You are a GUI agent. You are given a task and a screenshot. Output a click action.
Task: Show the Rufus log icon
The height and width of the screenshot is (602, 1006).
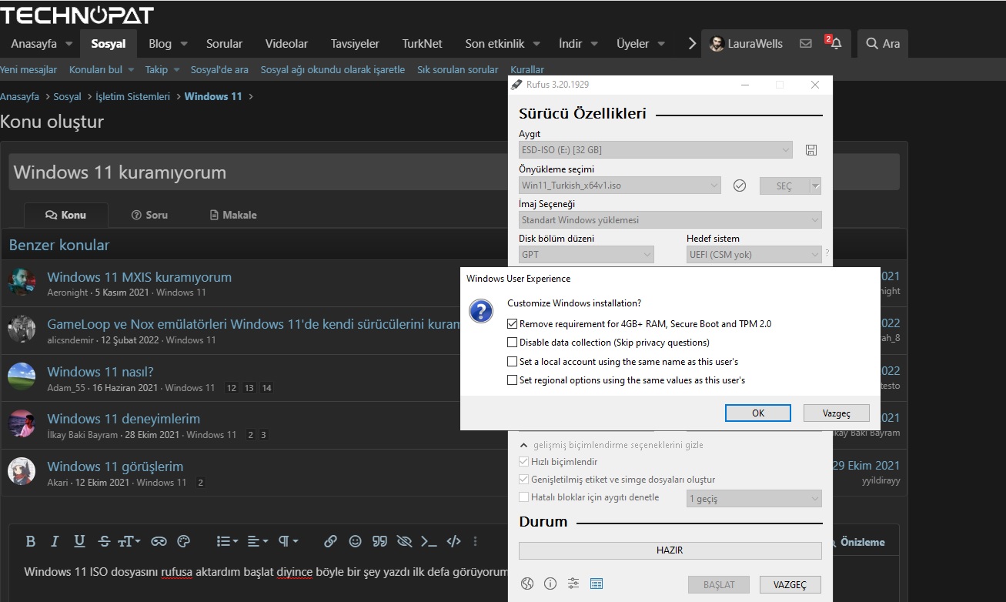pyautogui.click(x=597, y=584)
